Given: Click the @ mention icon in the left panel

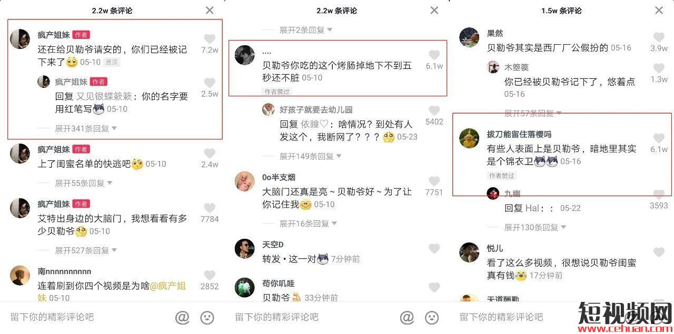Looking at the screenshot, I should (x=182, y=317).
